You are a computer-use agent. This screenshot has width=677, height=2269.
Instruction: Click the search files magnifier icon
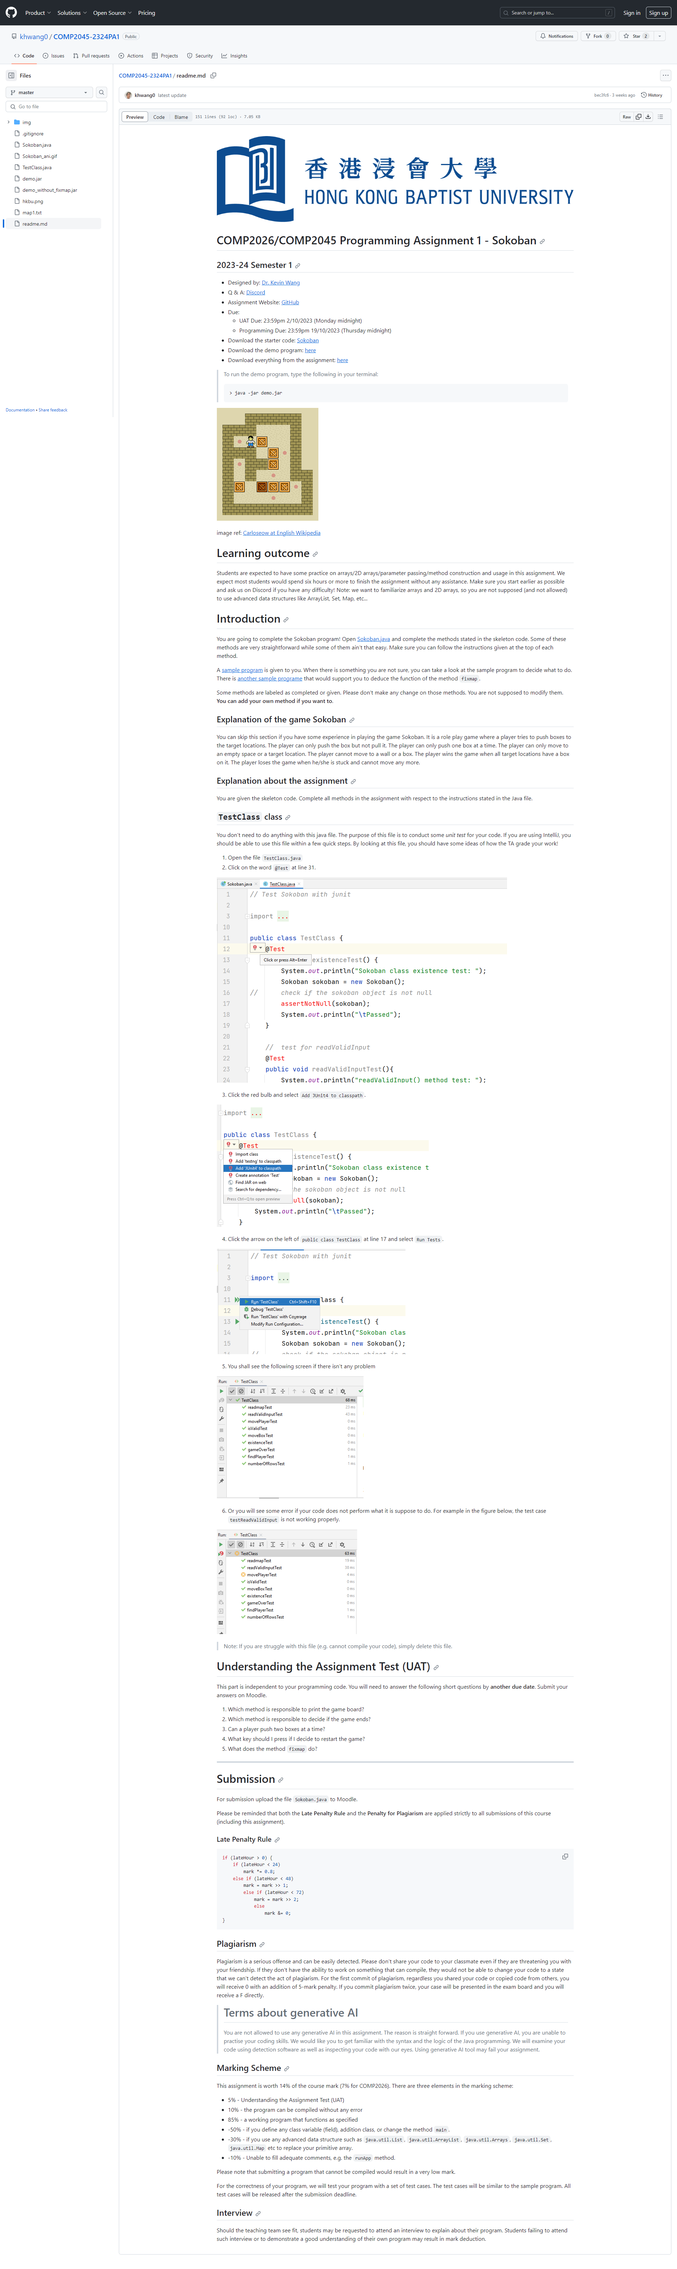point(102,92)
